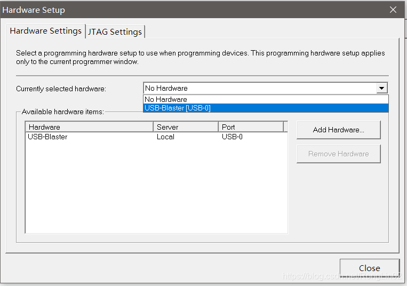Close the Hardware Setup dialog with X
Screen dimensions: 407x286
pos(393,10)
